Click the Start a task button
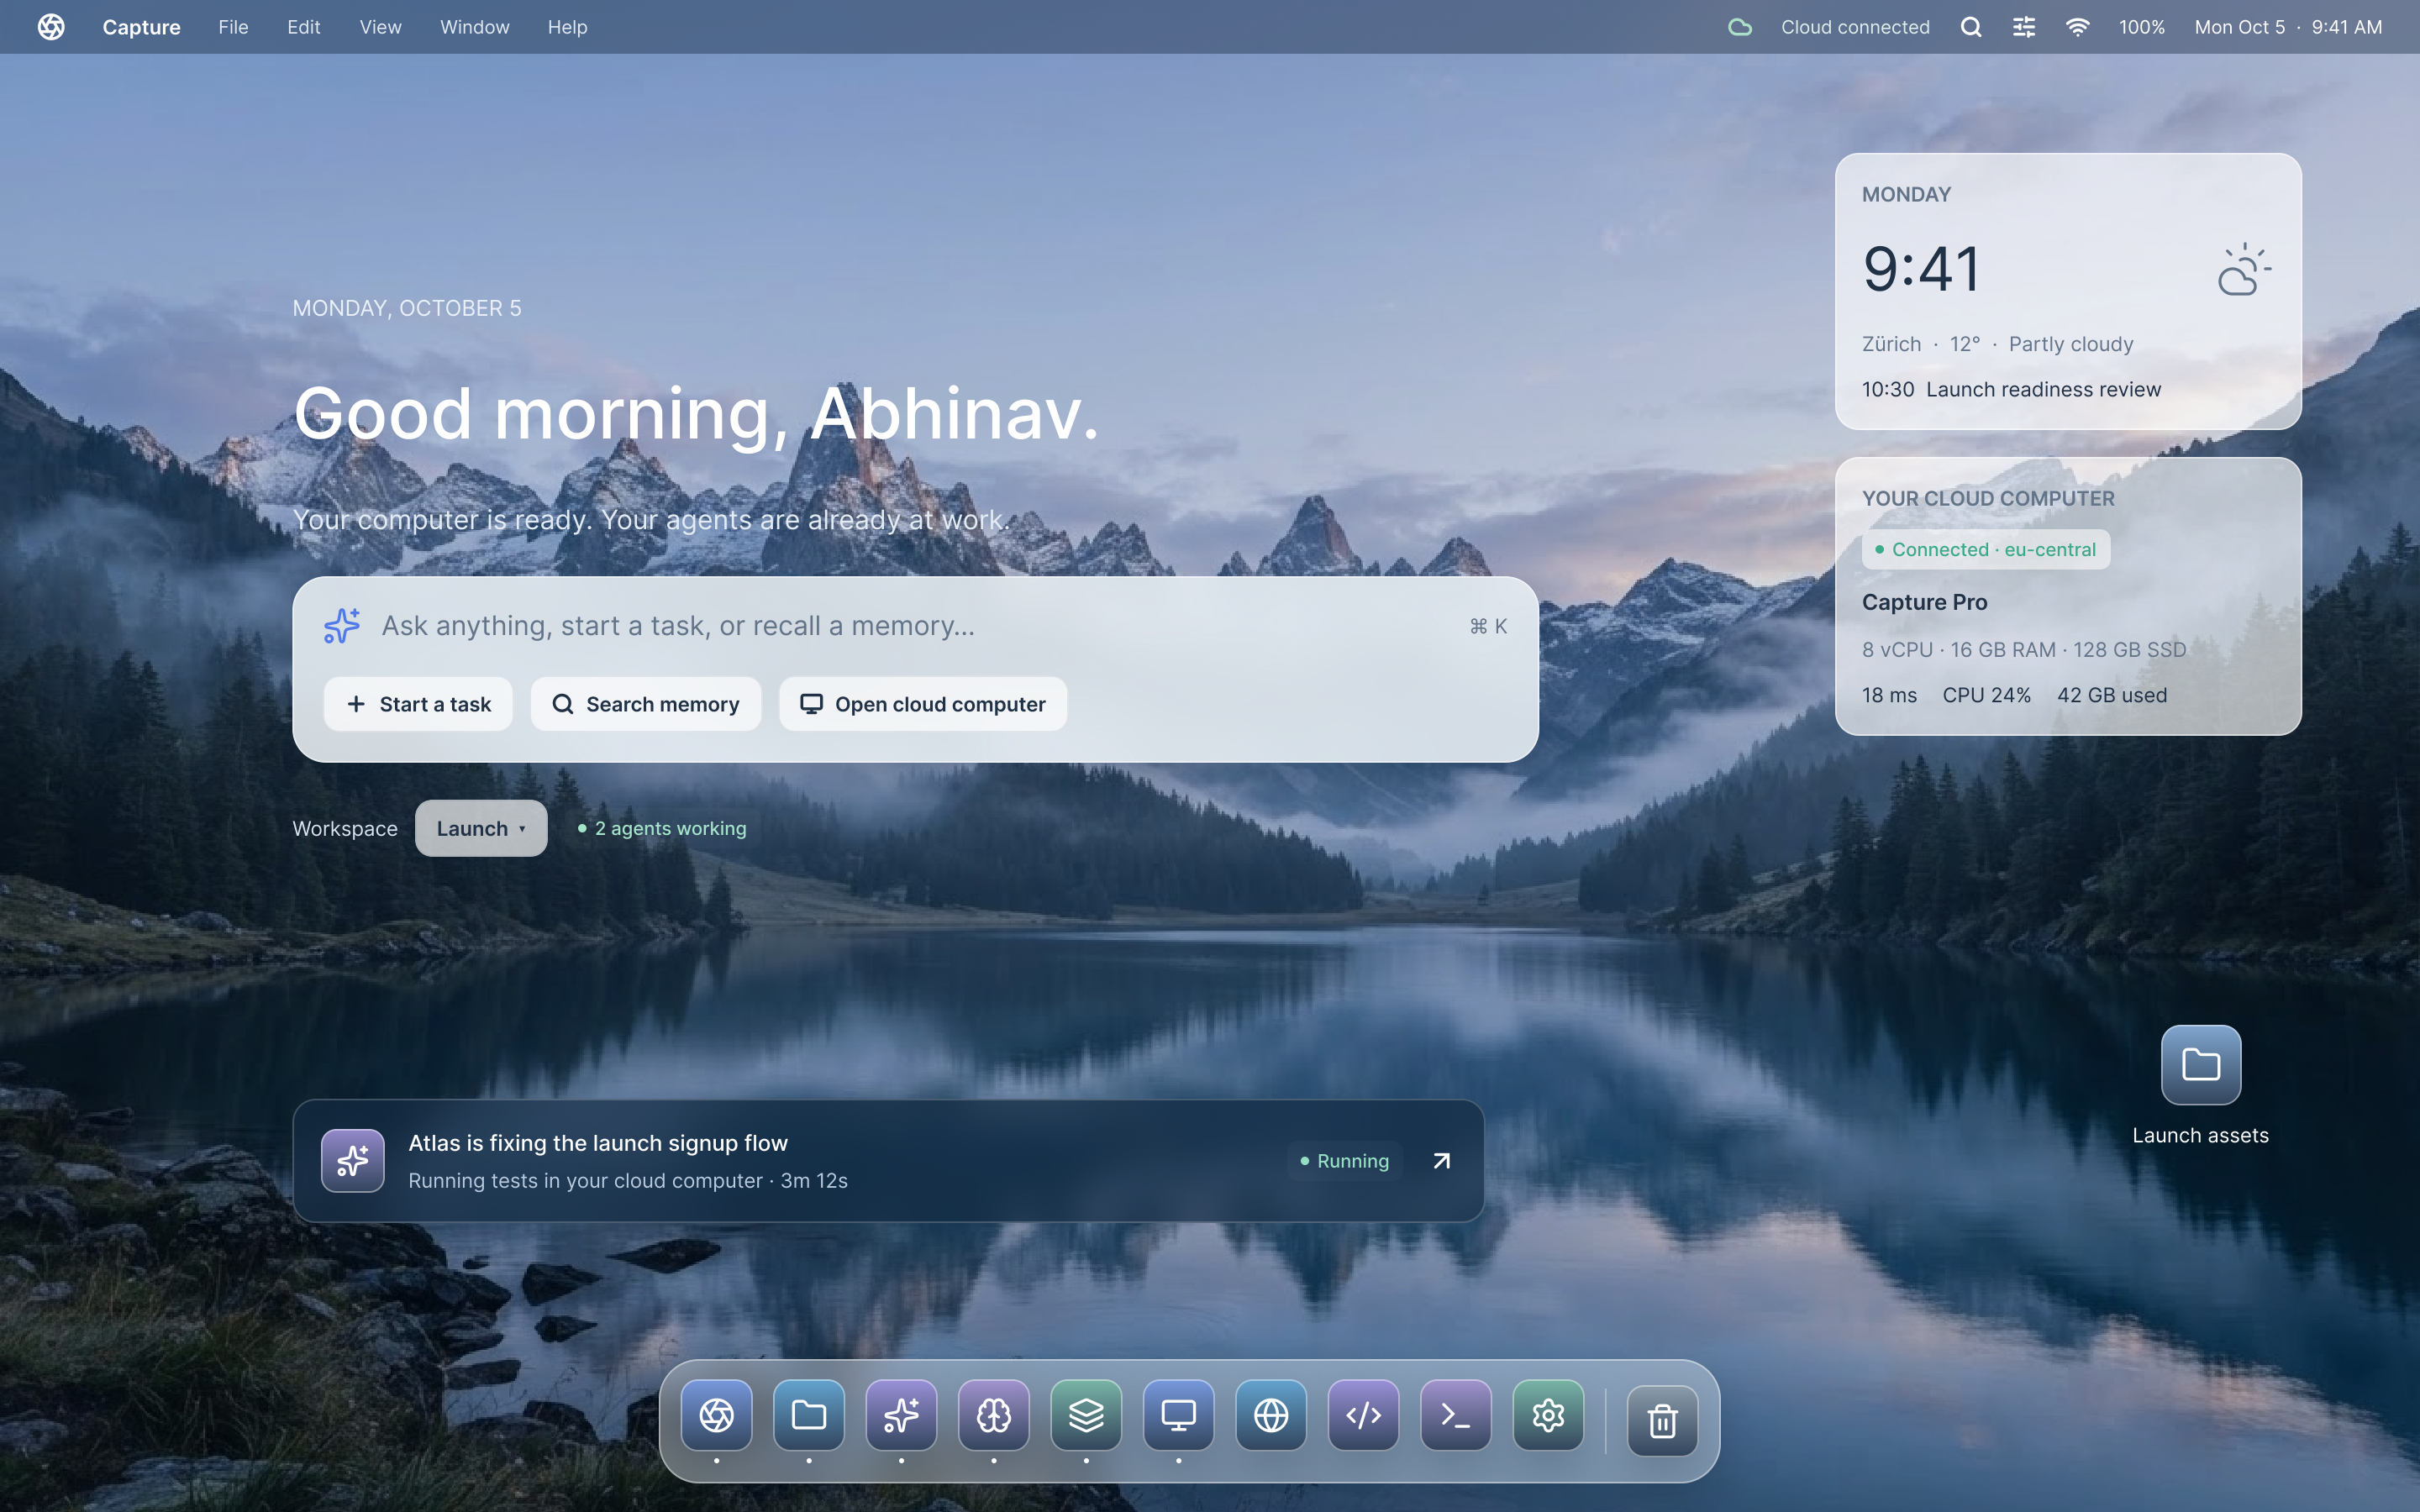 pyautogui.click(x=418, y=704)
